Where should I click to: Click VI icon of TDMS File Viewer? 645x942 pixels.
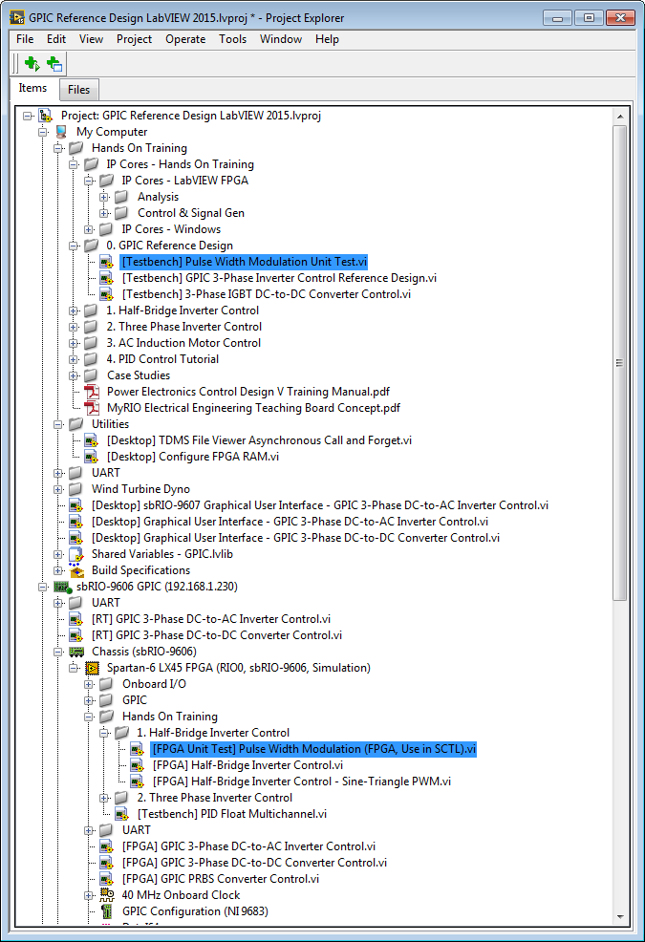pyautogui.click(x=91, y=440)
